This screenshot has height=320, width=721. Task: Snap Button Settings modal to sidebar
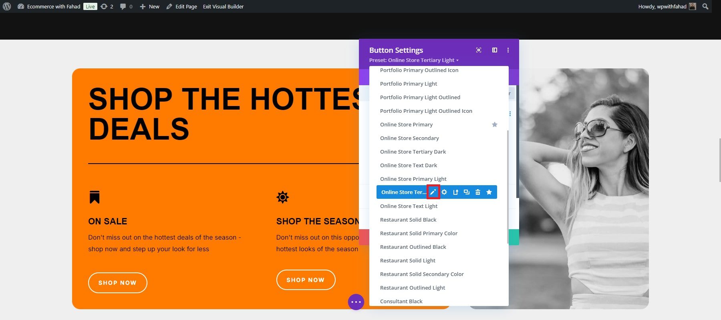click(x=495, y=50)
